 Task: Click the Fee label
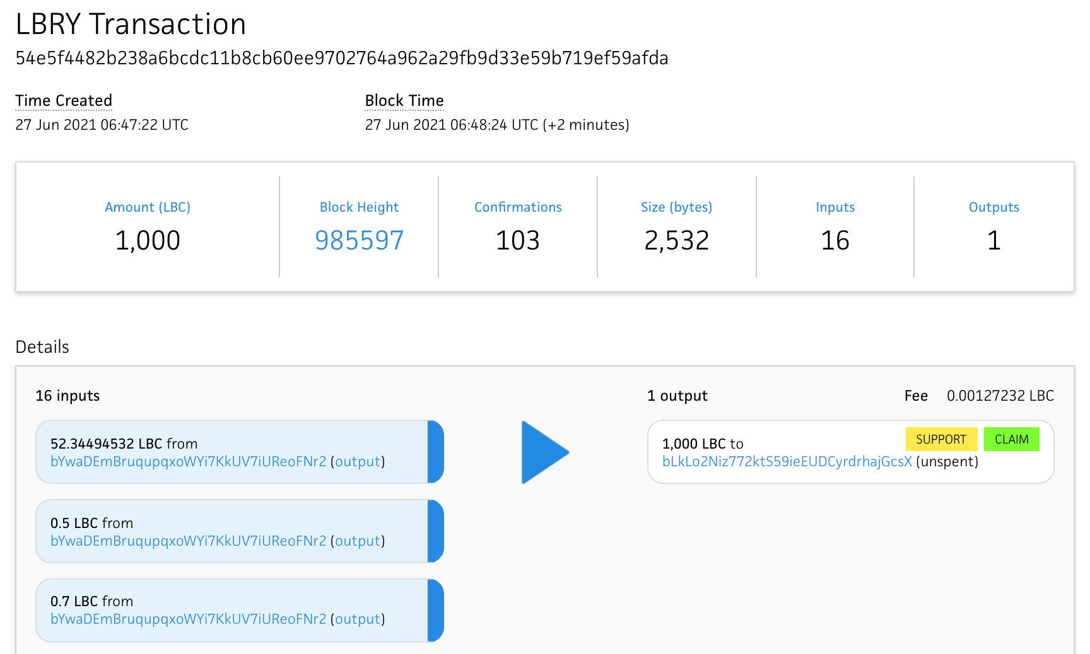coord(916,396)
